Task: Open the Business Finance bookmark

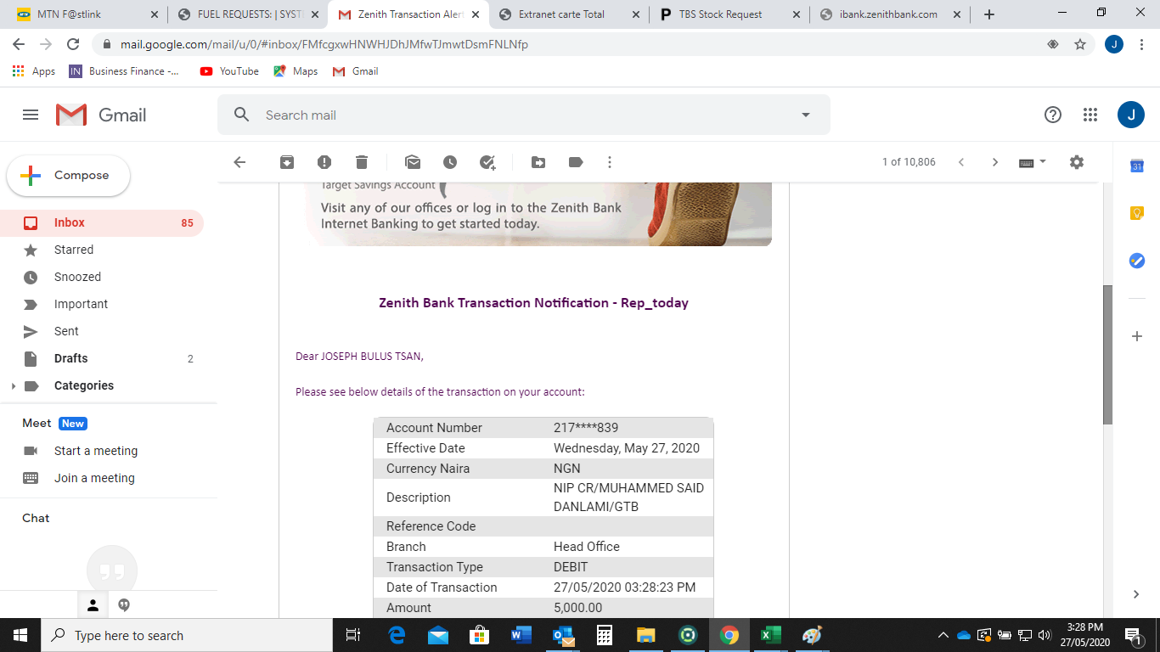Action: [x=124, y=71]
